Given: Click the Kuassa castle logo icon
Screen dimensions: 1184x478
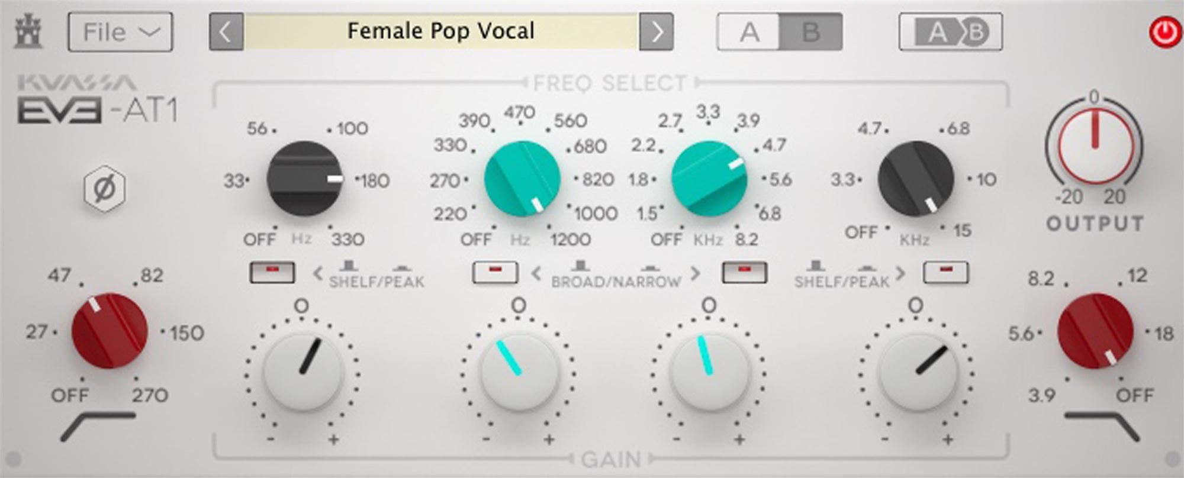Looking at the screenshot, I should click(x=28, y=33).
